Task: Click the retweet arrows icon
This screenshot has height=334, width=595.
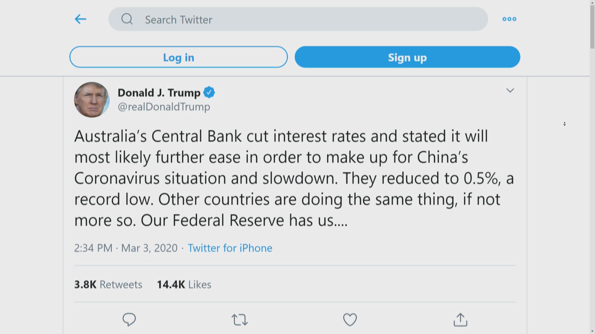Action: 240,320
